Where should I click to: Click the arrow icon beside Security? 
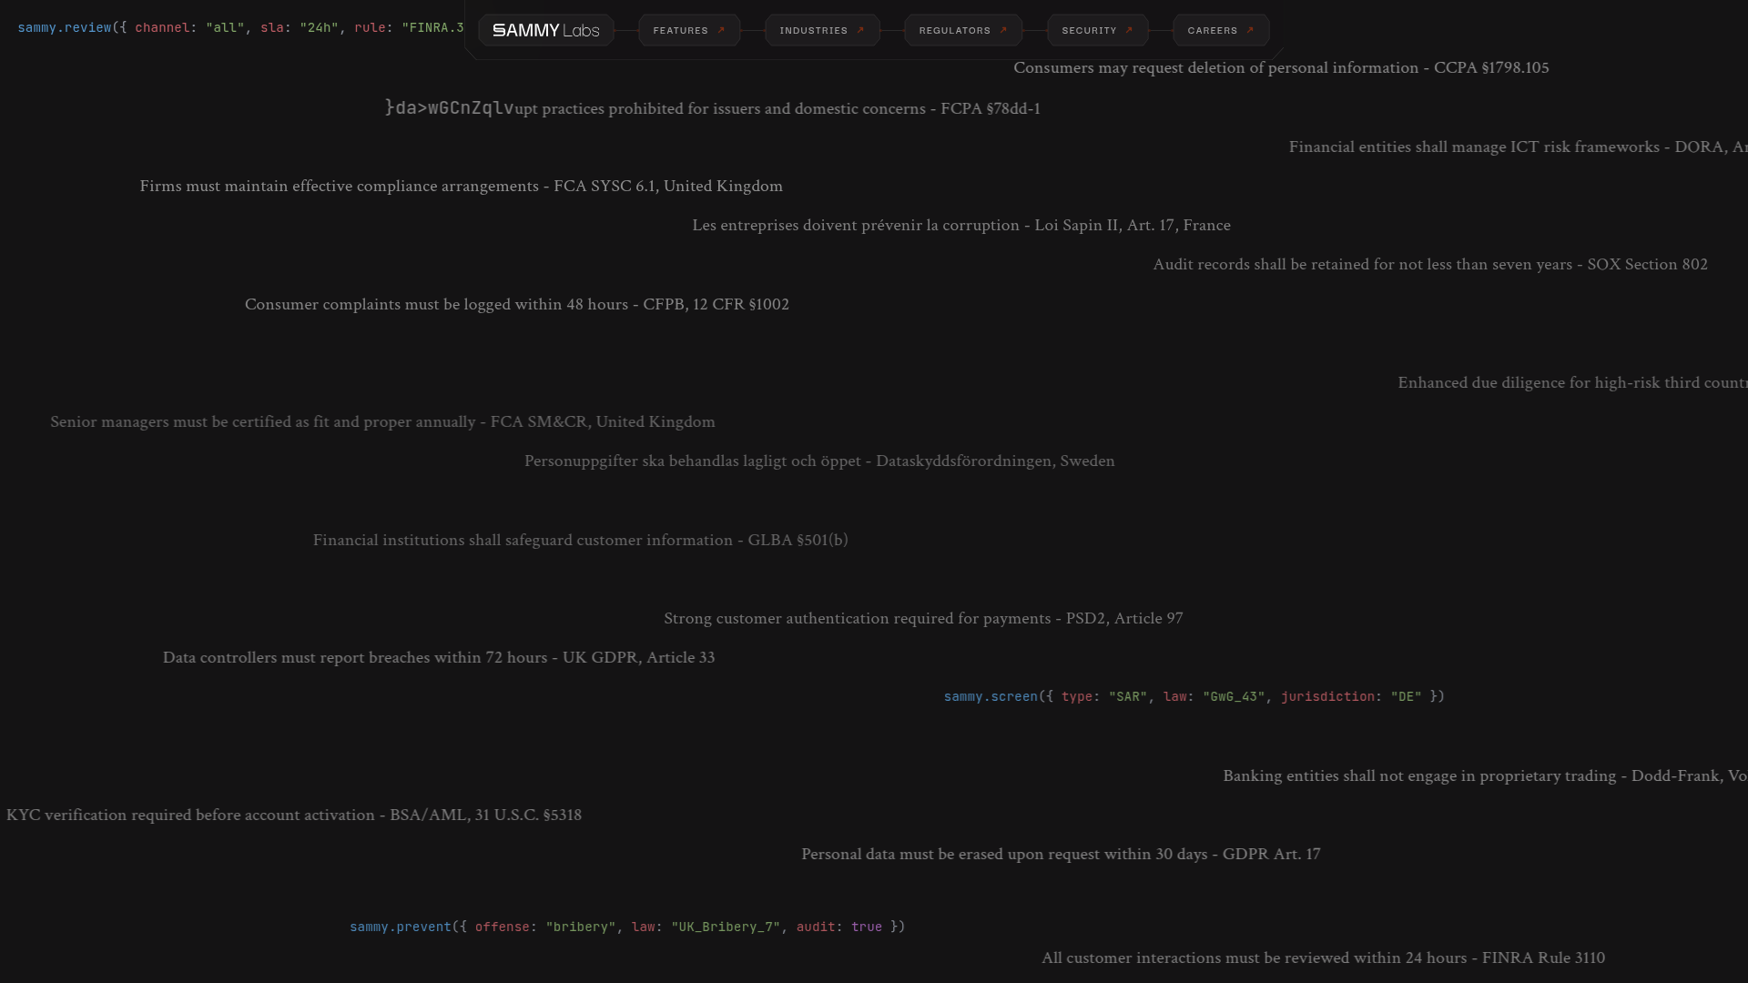(1129, 30)
